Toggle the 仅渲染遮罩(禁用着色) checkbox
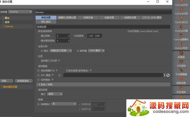 tap(91, 70)
